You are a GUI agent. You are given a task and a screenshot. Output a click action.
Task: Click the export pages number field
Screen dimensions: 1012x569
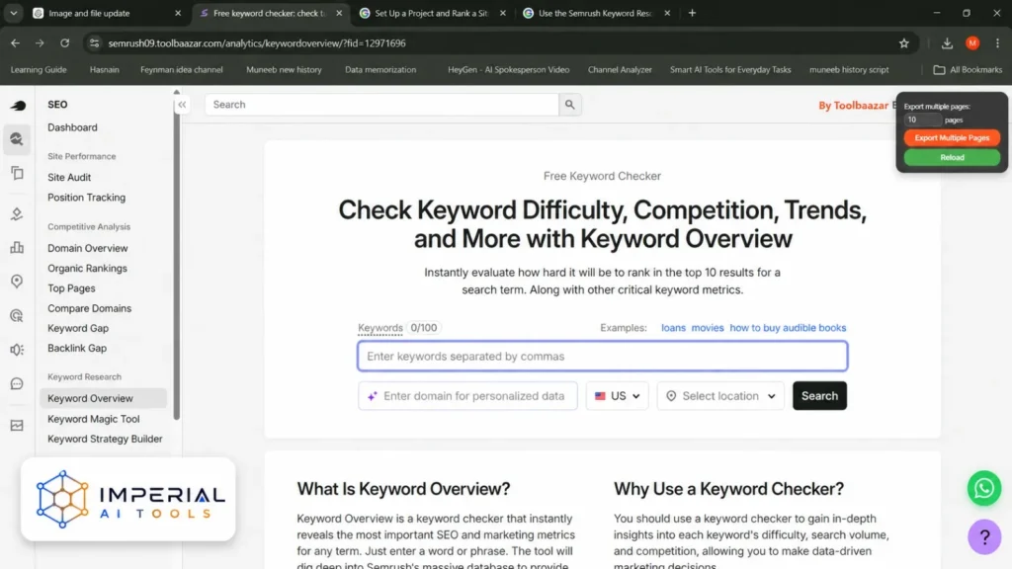[x=923, y=120]
